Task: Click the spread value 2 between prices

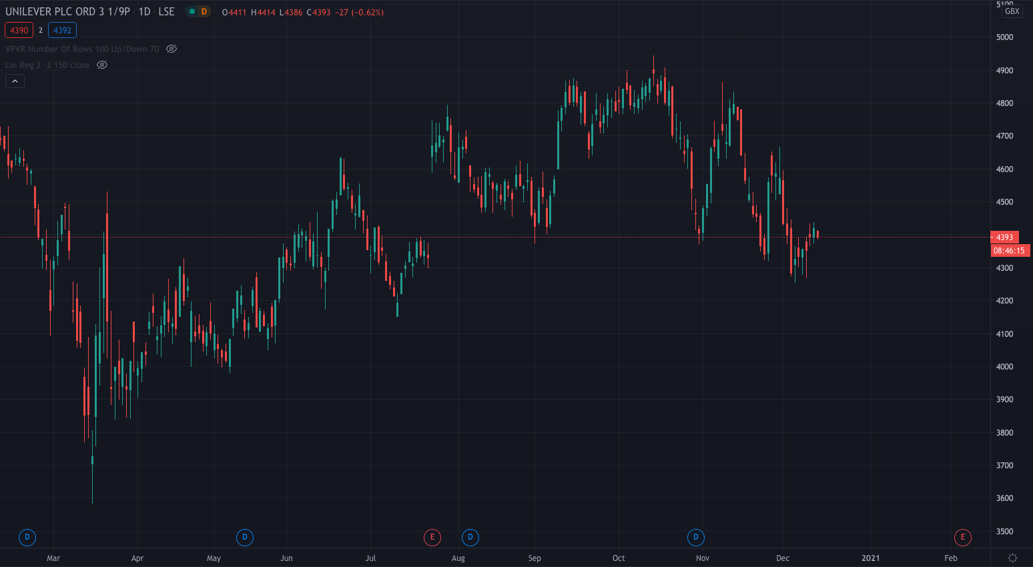Action: (41, 30)
